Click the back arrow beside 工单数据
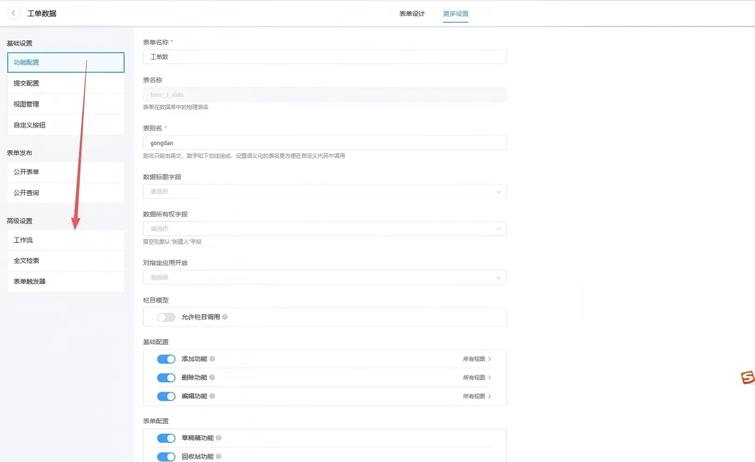Screen dimensions: 755x462 pyautogui.click(x=13, y=13)
